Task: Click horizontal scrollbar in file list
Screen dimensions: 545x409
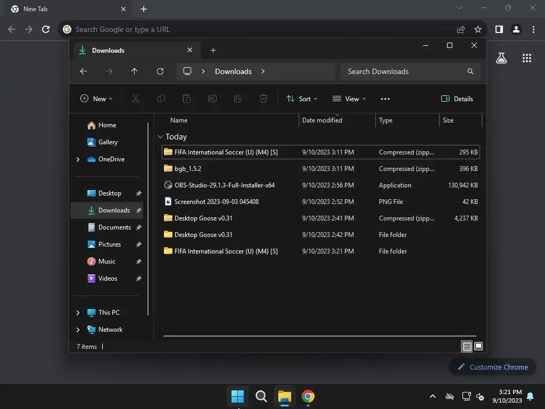Action: 320,336
